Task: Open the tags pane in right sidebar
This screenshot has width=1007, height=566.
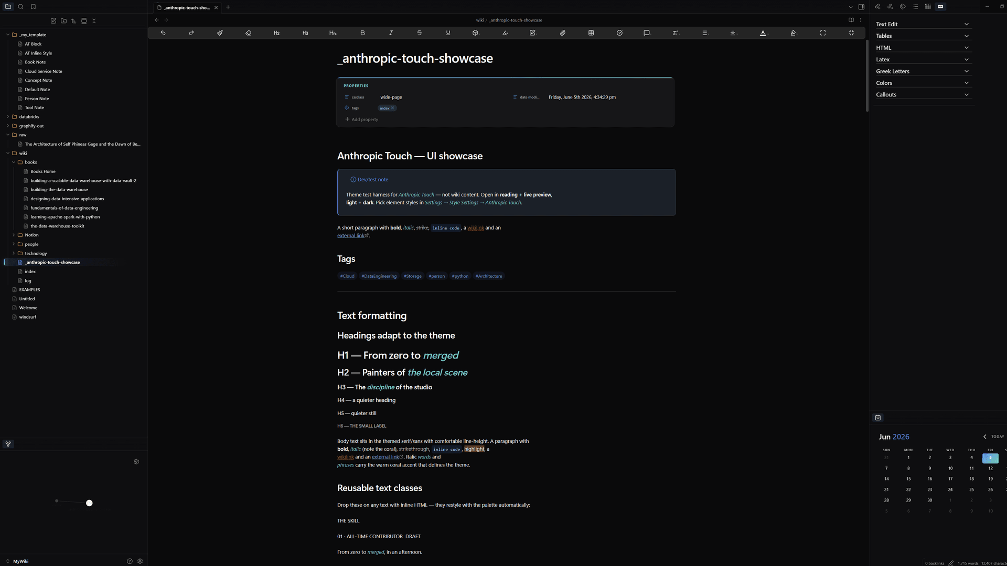Action: click(903, 7)
